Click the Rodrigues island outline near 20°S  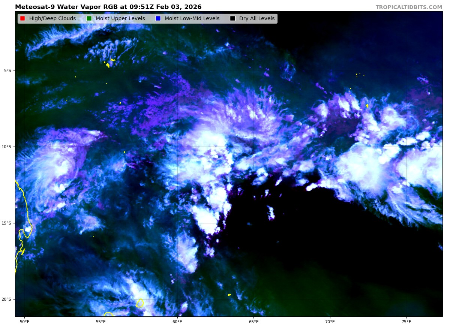point(229,295)
